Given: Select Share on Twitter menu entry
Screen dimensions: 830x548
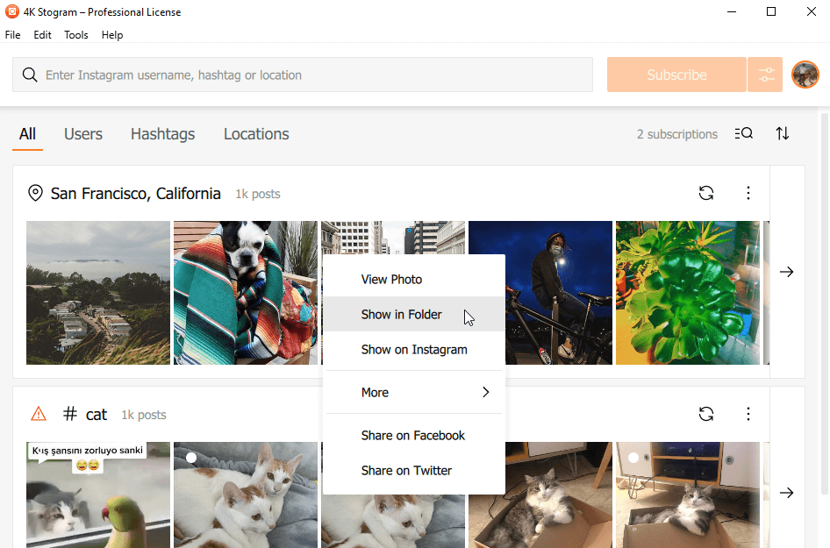Looking at the screenshot, I should [x=414, y=470].
